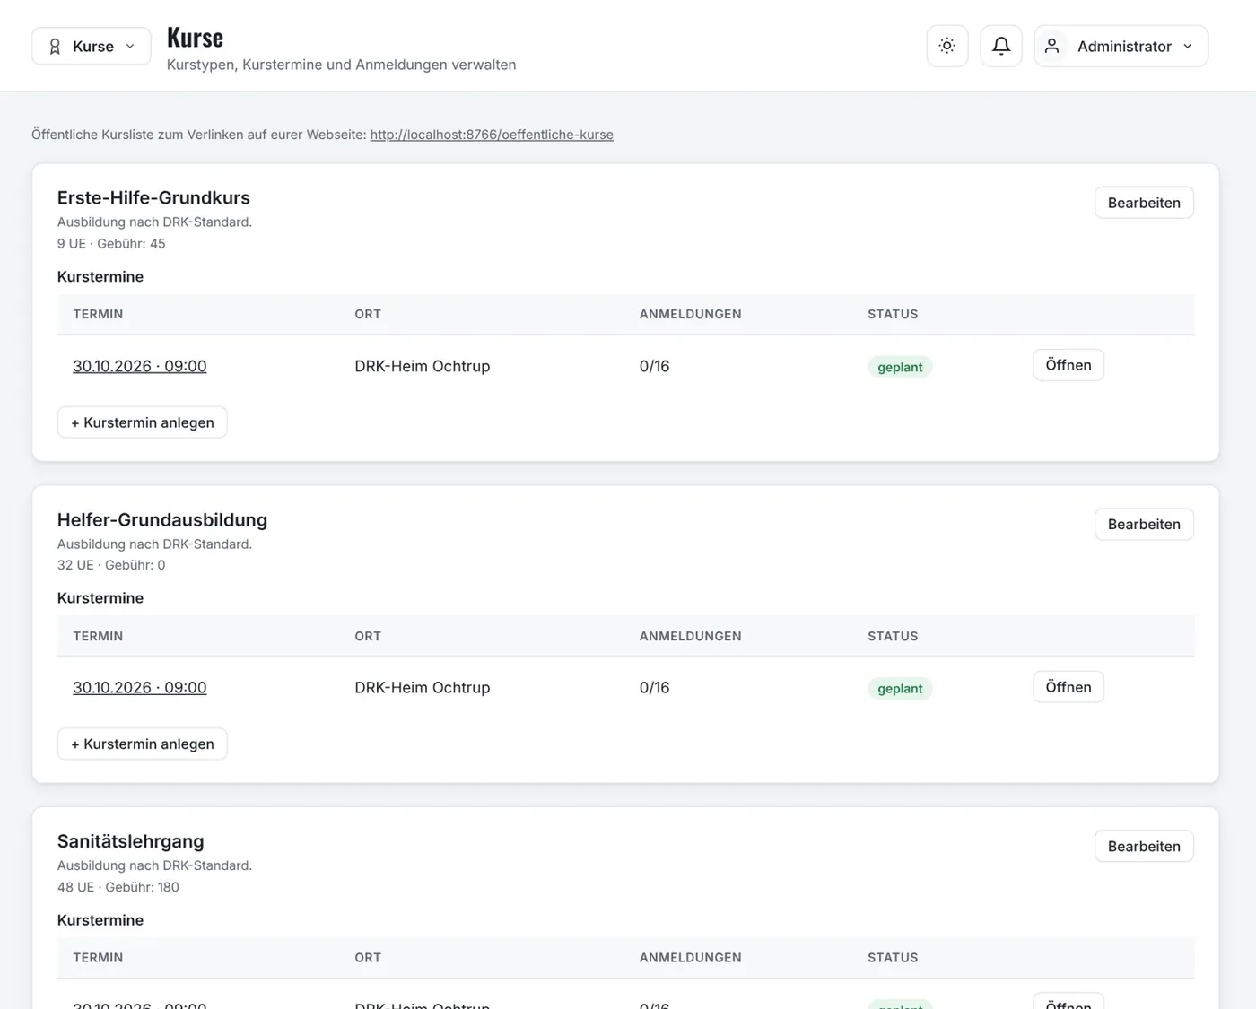This screenshot has height=1009, width=1256.
Task: Select the Helfer-Grundausbildung heading
Action: coord(162,519)
